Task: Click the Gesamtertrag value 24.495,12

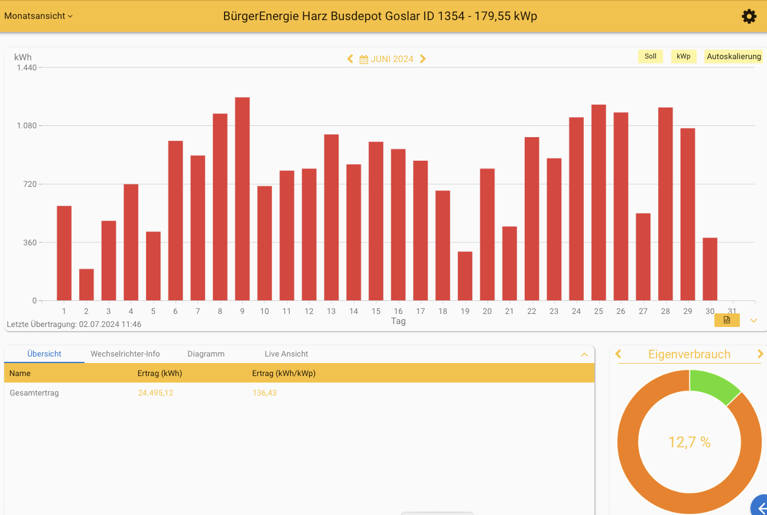Action: (155, 393)
